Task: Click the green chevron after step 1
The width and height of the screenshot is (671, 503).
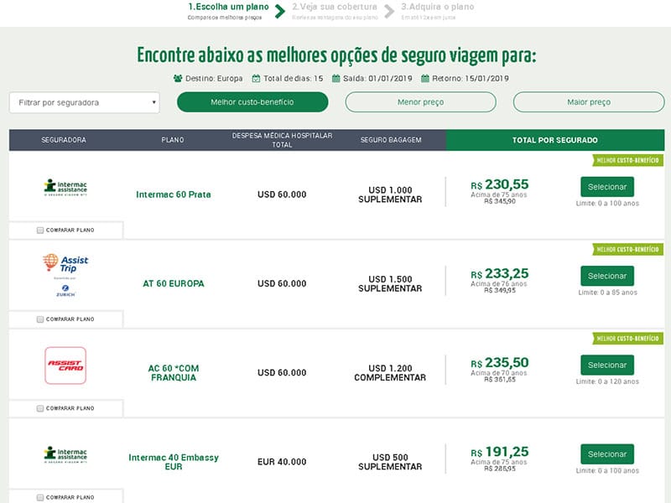Action: pos(280,11)
